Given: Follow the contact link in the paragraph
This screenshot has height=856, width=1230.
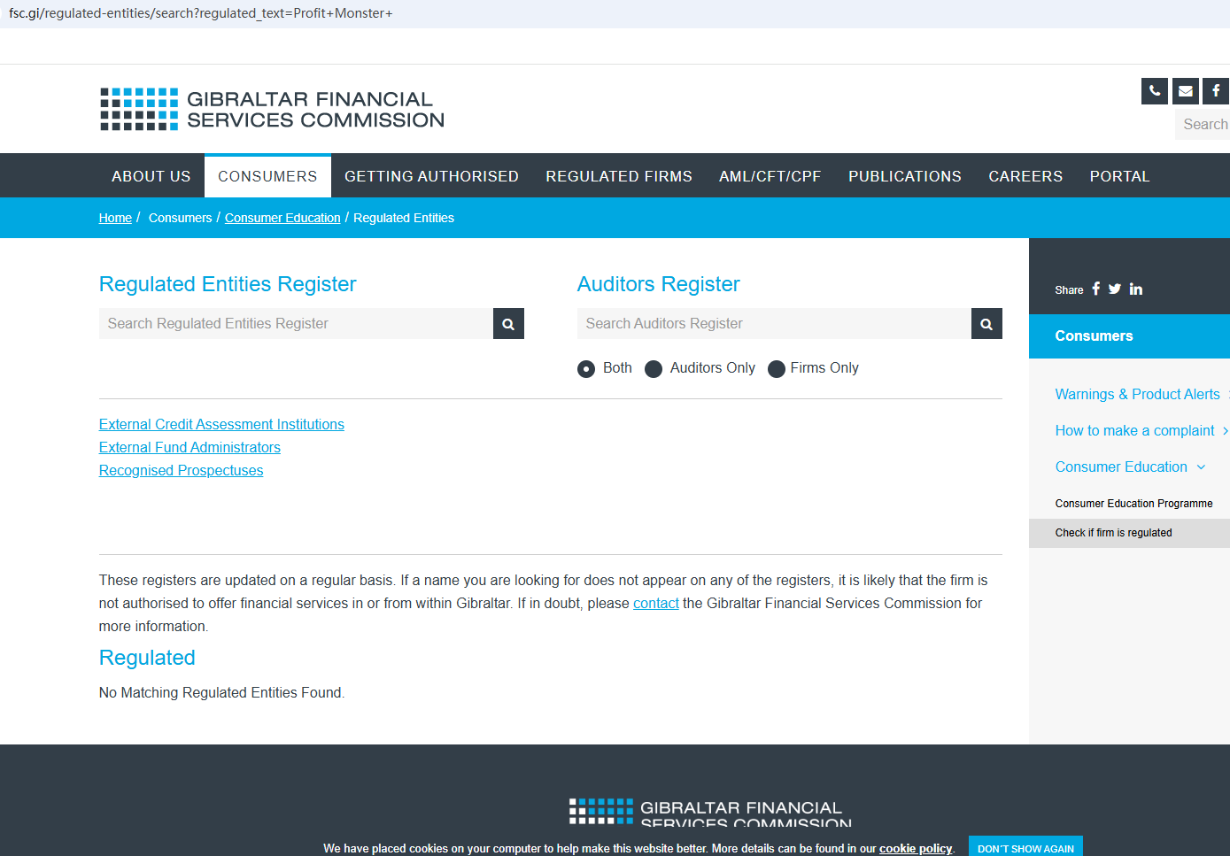Looking at the screenshot, I should coord(656,604).
